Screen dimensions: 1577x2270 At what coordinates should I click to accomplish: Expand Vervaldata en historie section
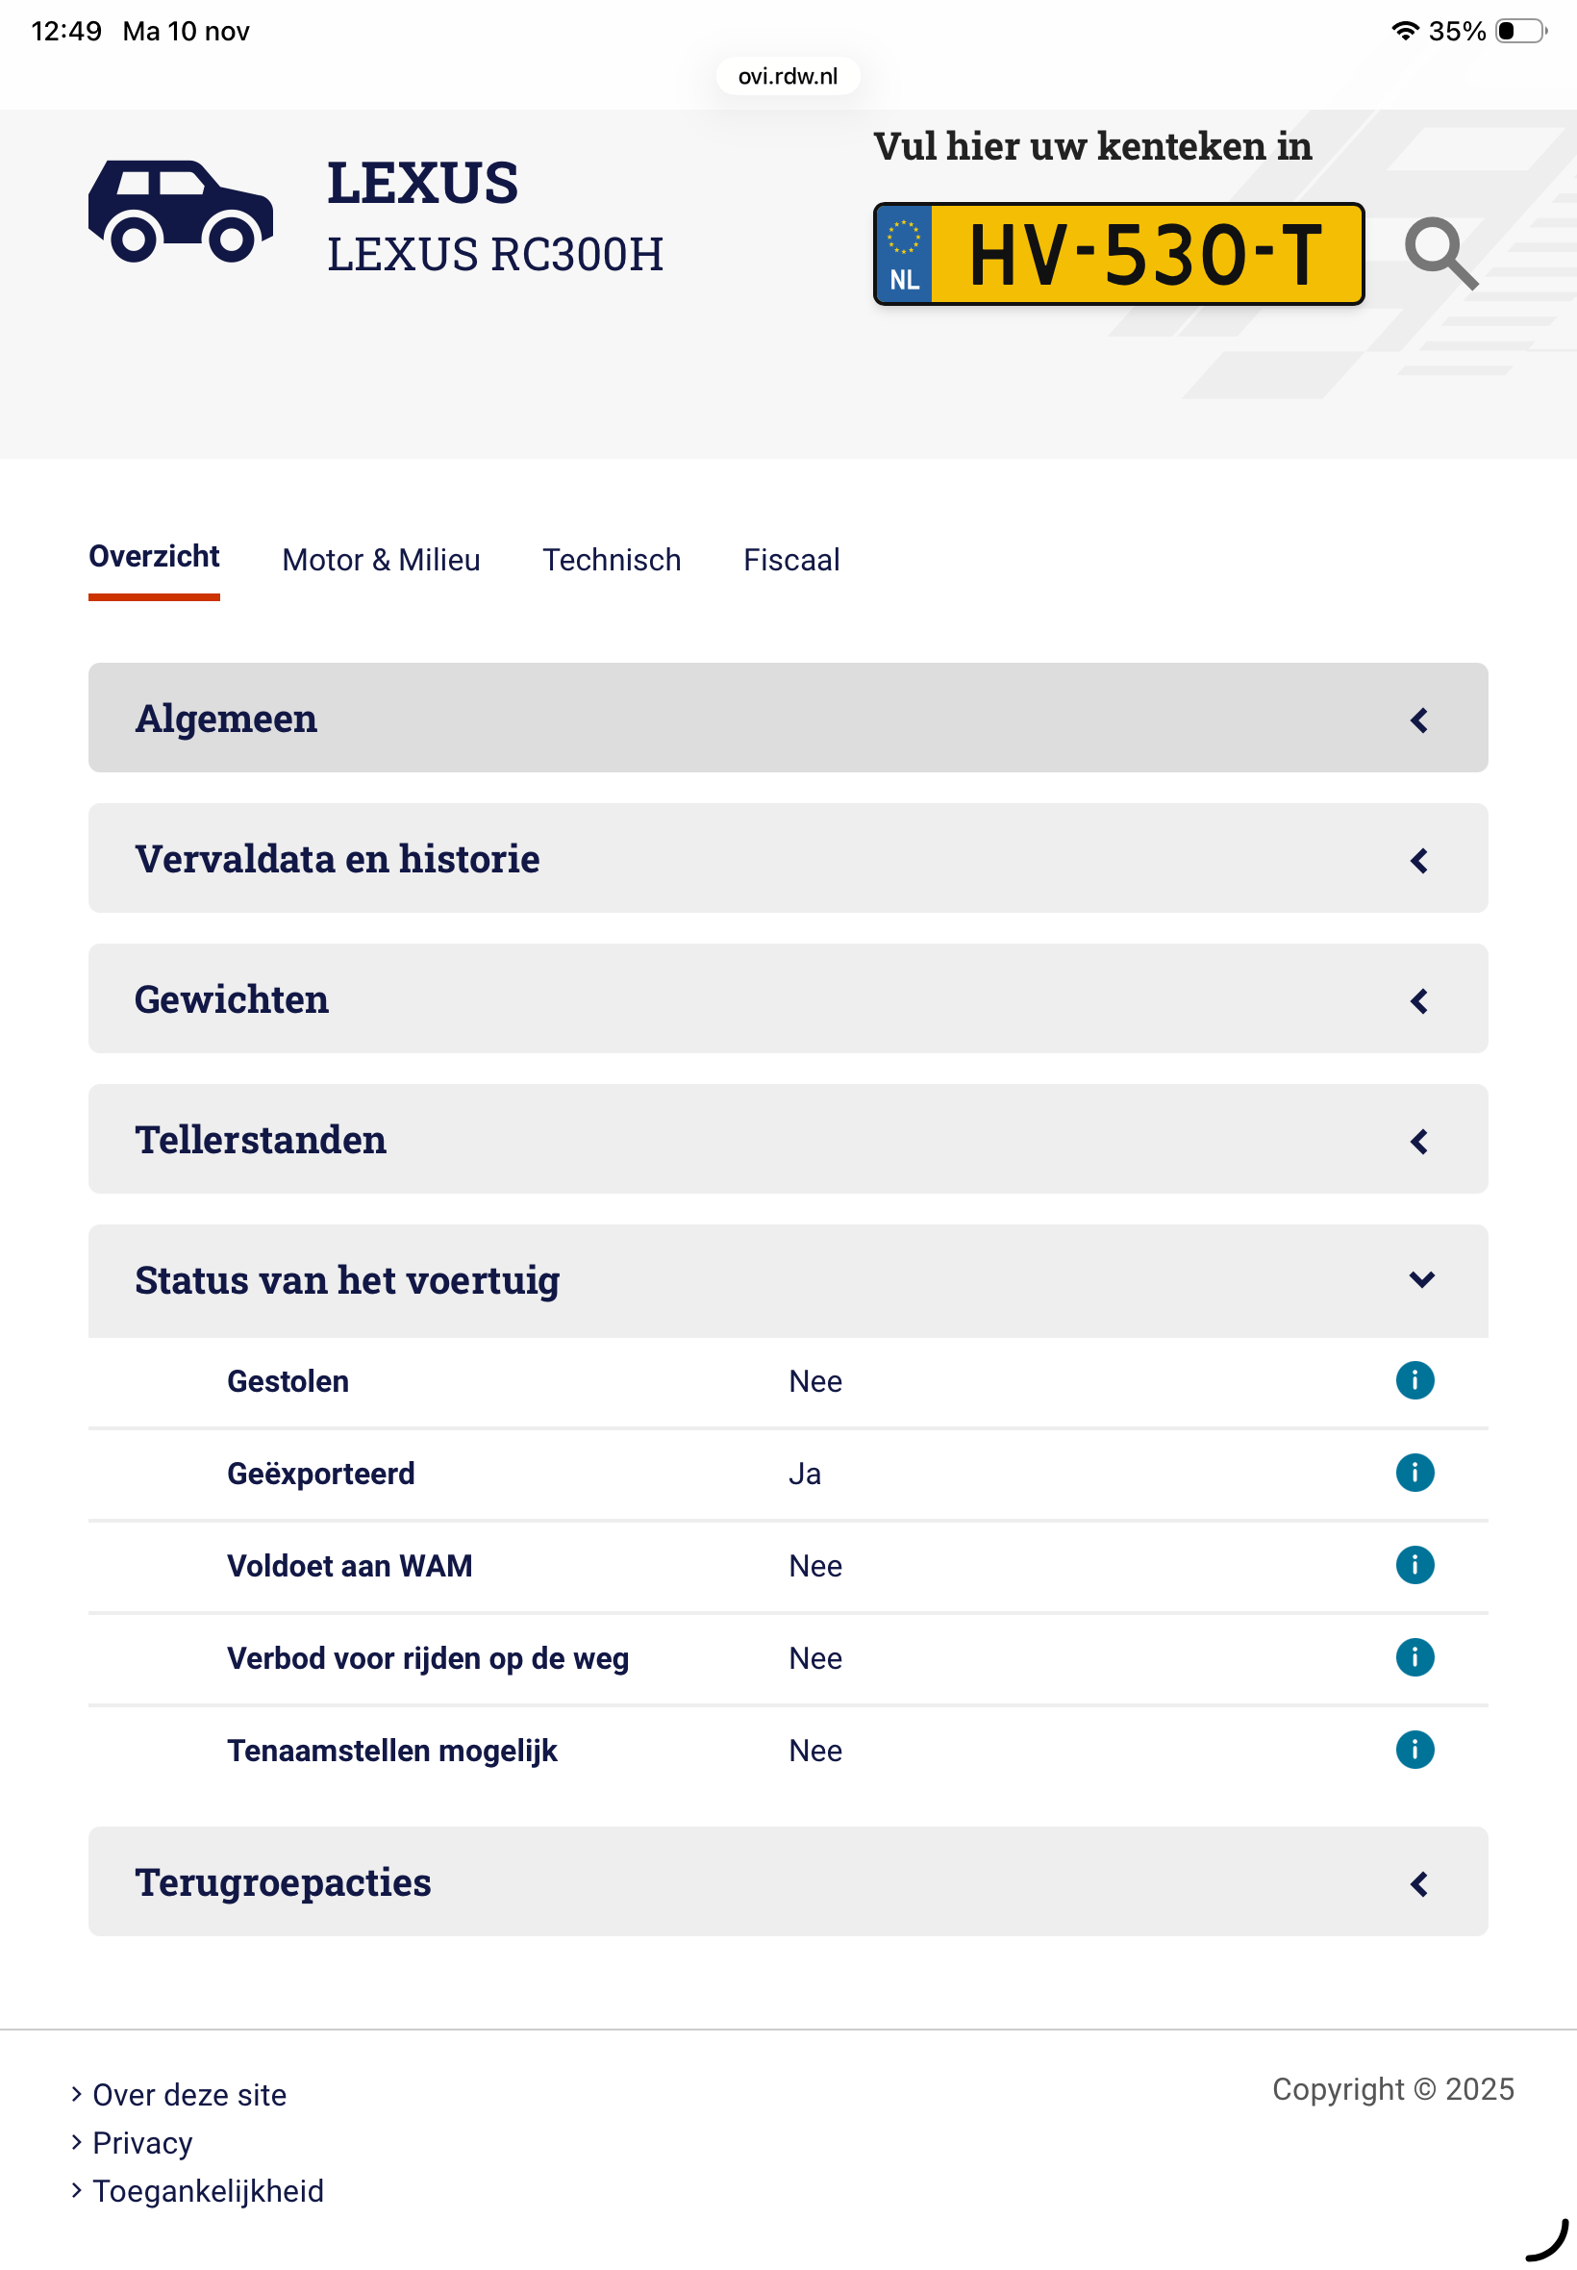[x=788, y=858]
